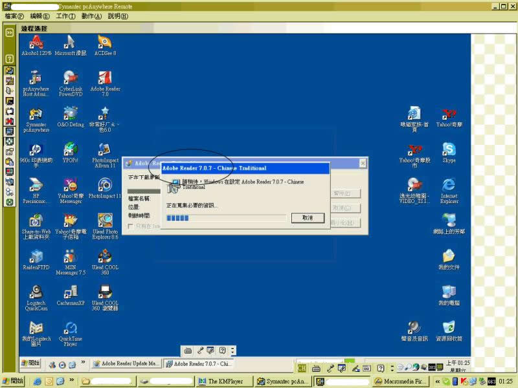518x388 pixels.
Task: Select the PhotoImpact Album 11 desktop icon
Action: click(105, 155)
